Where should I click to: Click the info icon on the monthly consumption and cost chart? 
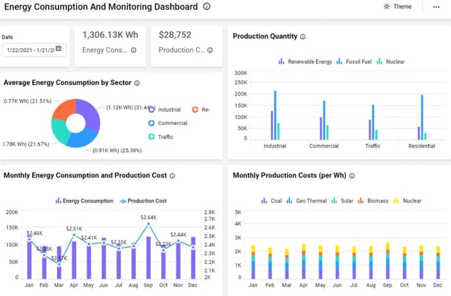click(172, 175)
